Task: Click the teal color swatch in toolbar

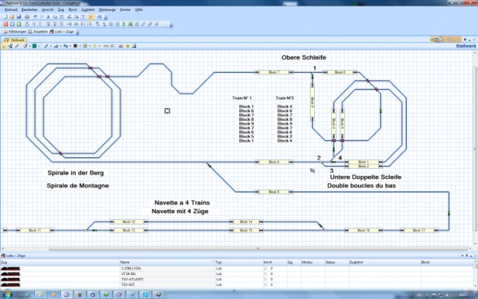Action: [x=35, y=46]
